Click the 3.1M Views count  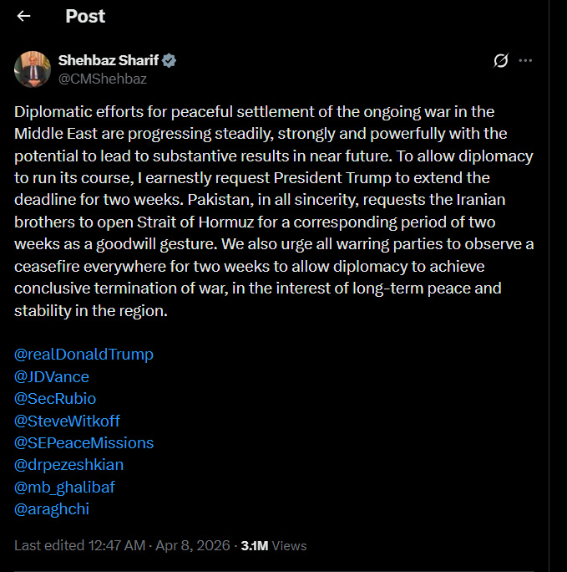coord(273,545)
